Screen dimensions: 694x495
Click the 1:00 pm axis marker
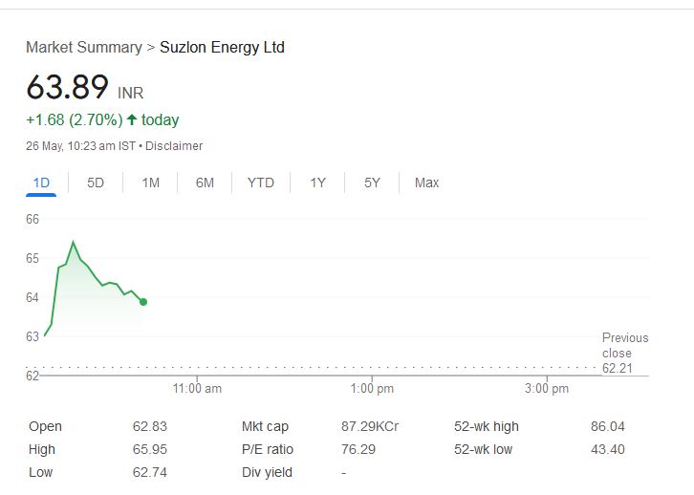coord(372,388)
